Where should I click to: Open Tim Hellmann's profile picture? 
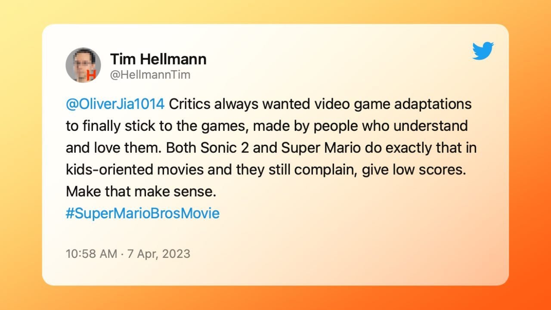click(x=83, y=65)
